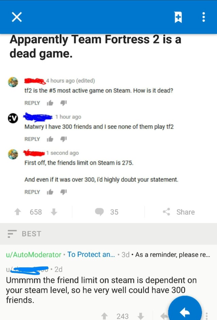The image size is (217, 320).
Task: Upvote the post with 658 points
Action: [18, 212]
